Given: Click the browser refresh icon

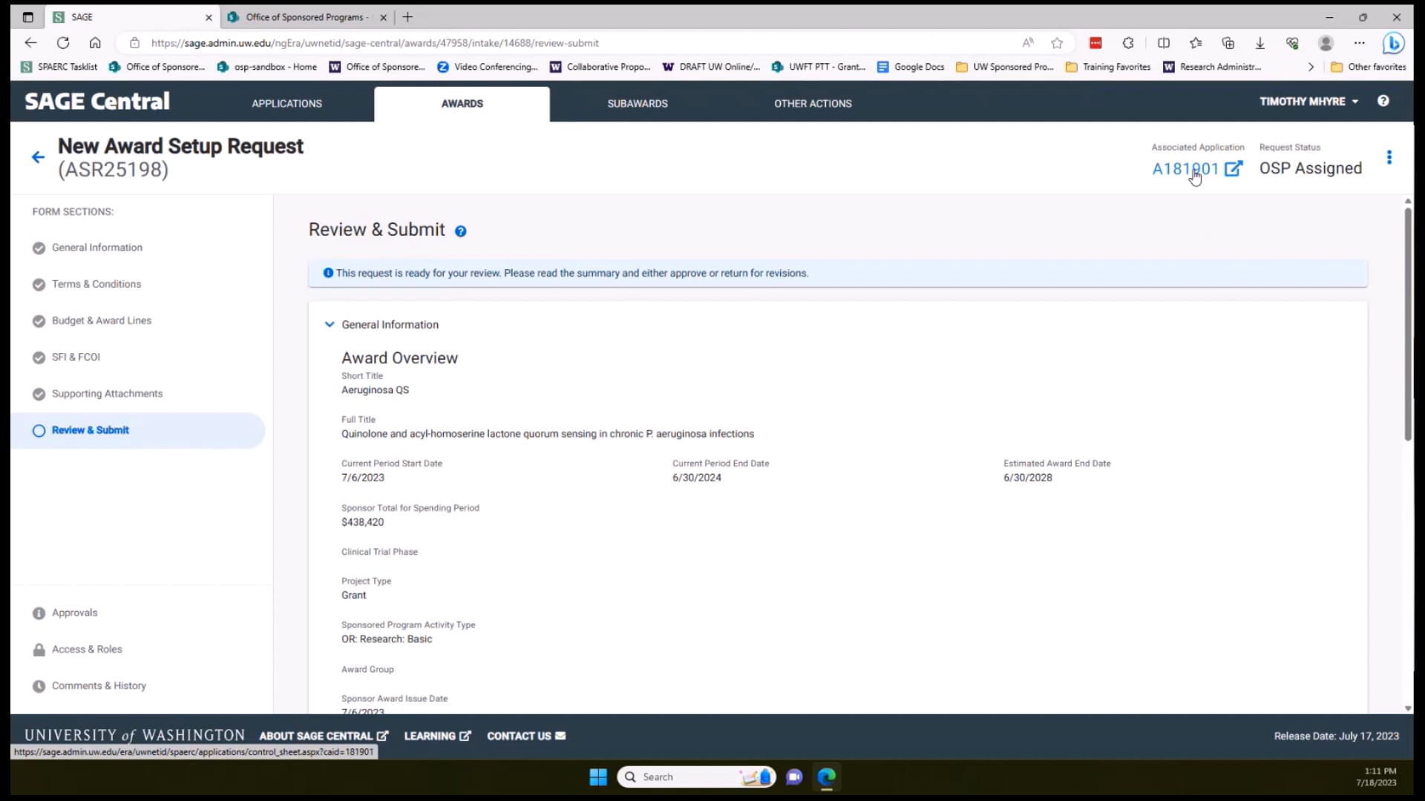Looking at the screenshot, I should tap(63, 43).
